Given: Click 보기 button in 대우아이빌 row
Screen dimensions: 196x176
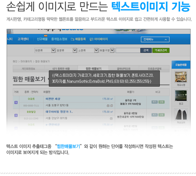Looking at the screenshot, I should pos(154,115).
